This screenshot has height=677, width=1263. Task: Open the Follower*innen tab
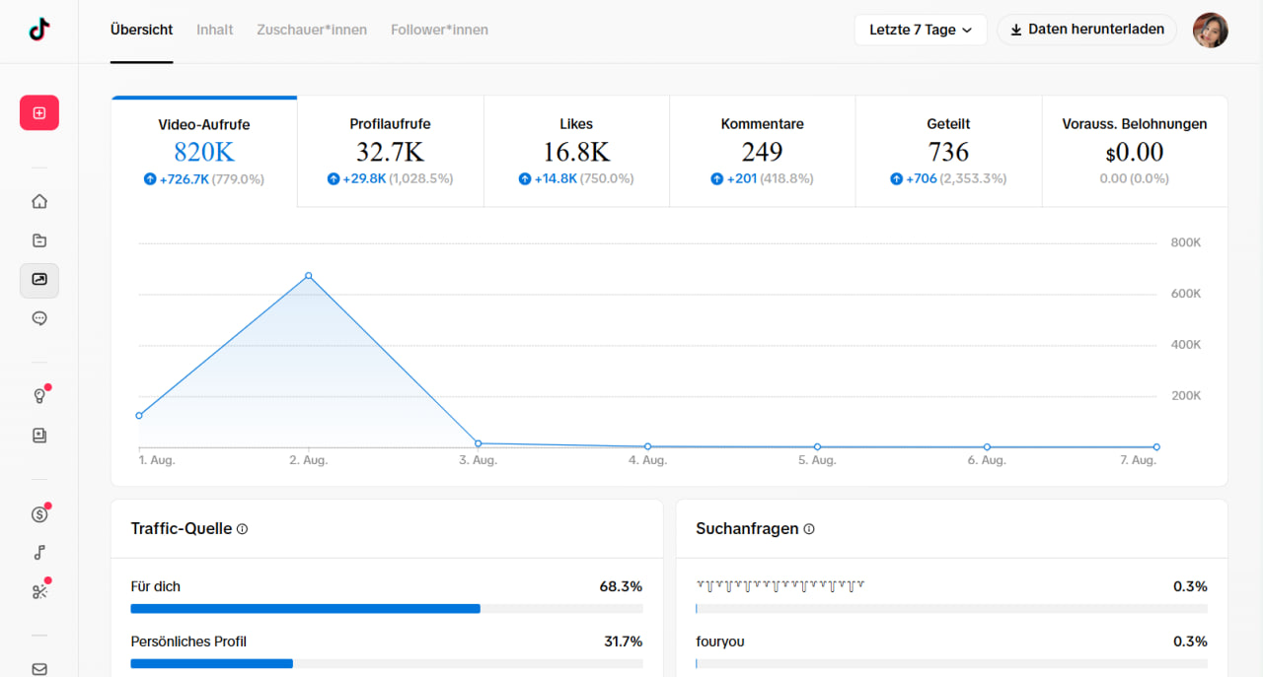(439, 30)
